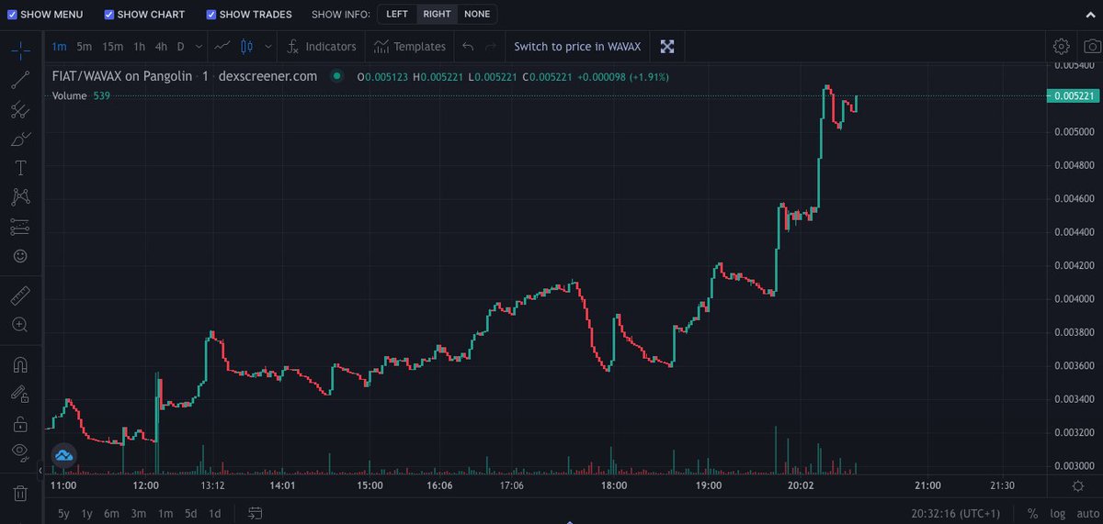Open the forecasting and prediction tools
This screenshot has height=524, width=1103.
tap(20, 226)
